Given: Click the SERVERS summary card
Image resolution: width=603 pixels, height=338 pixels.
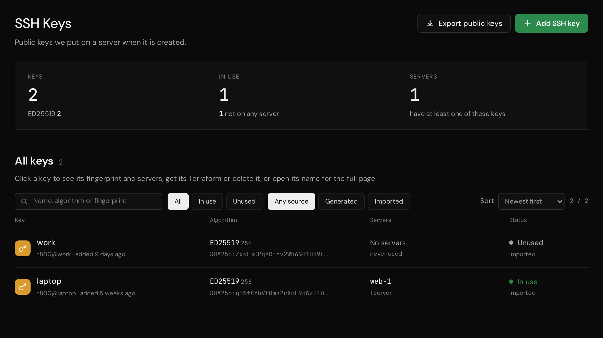Looking at the screenshot, I should click(x=493, y=95).
